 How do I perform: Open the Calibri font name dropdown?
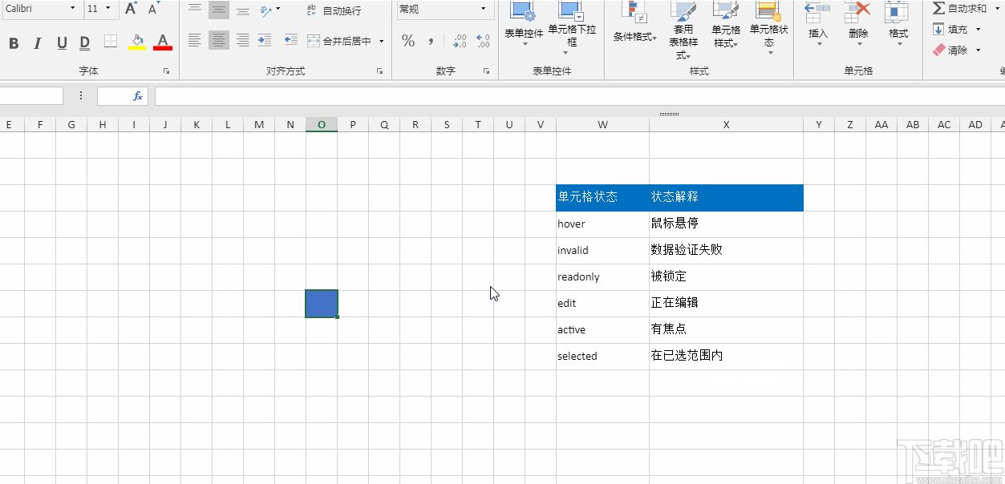coord(72,9)
